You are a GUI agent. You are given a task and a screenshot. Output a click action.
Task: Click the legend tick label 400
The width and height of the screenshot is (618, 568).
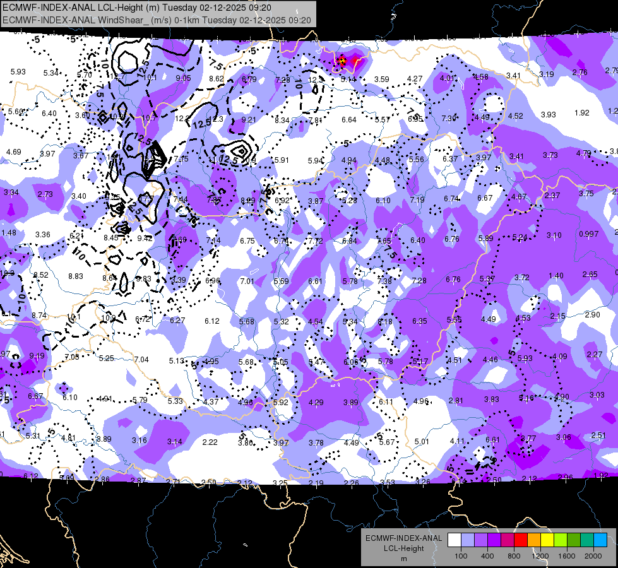[x=487, y=556]
